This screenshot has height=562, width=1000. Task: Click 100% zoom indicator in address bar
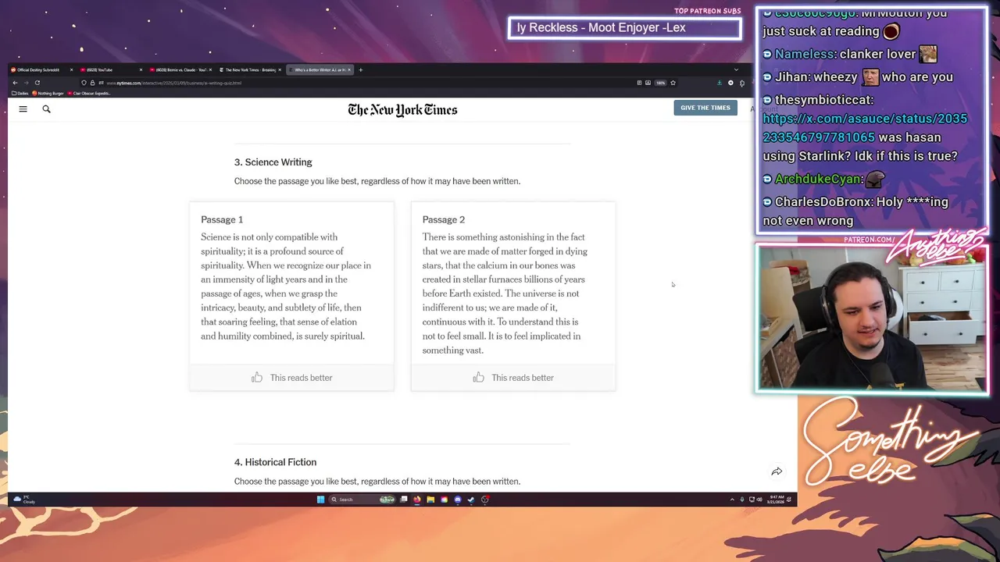point(661,83)
